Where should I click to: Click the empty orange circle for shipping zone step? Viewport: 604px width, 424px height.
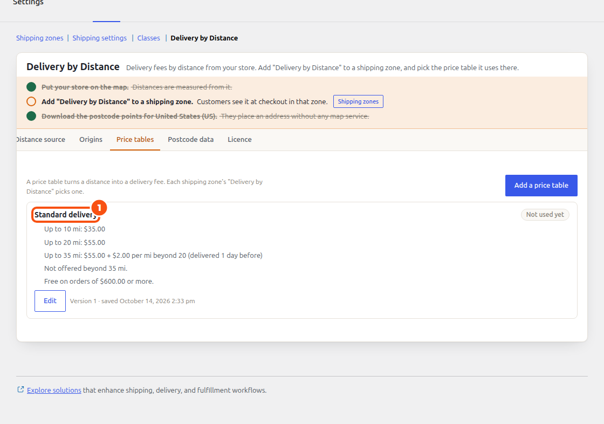(x=31, y=101)
